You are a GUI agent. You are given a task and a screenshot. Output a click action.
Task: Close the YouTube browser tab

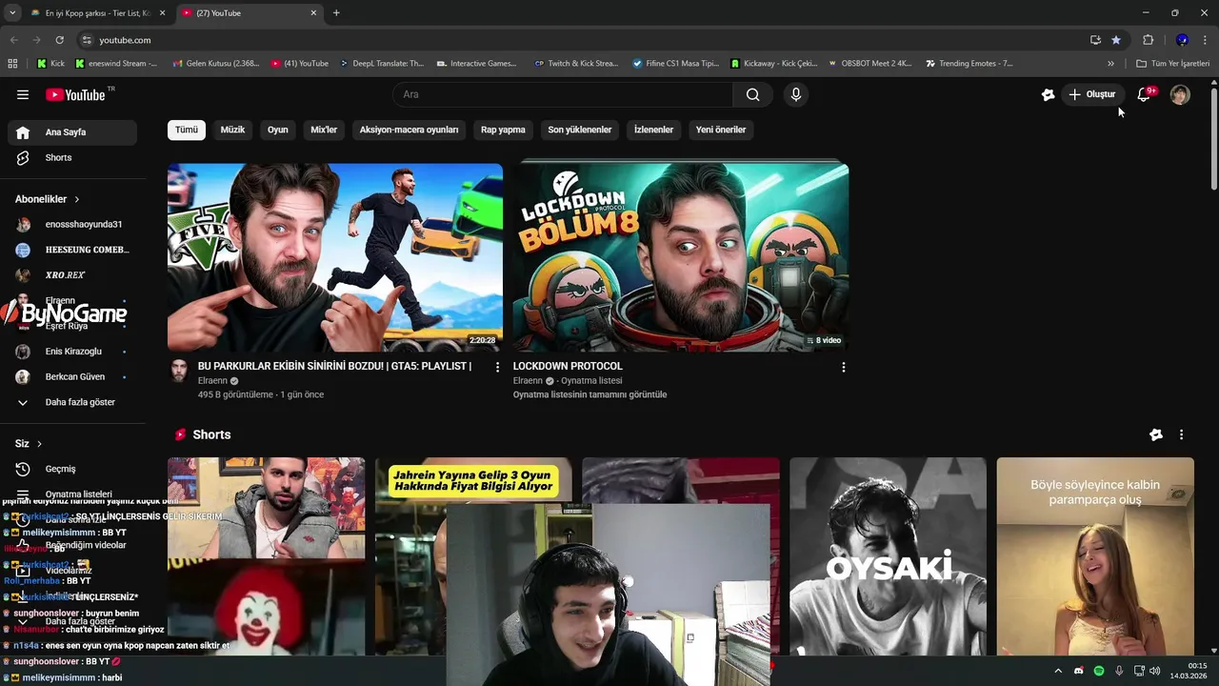[313, 13]
